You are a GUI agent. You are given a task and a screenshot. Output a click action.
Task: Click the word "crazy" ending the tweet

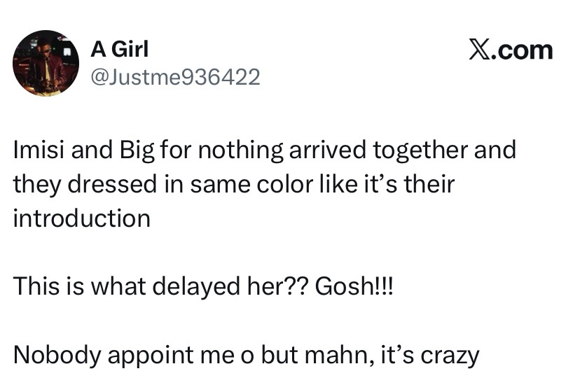point(450,354)
